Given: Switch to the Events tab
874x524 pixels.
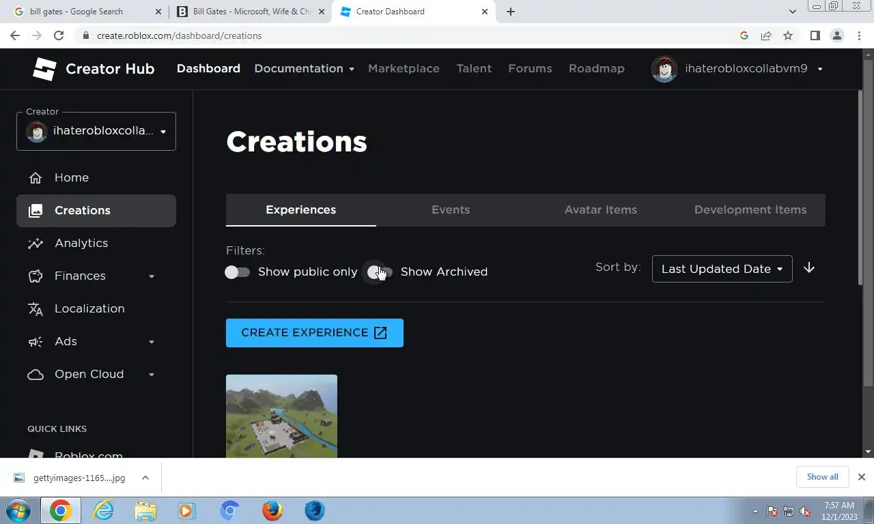Looking at the screenshot, I should click(x=451, y=210).
